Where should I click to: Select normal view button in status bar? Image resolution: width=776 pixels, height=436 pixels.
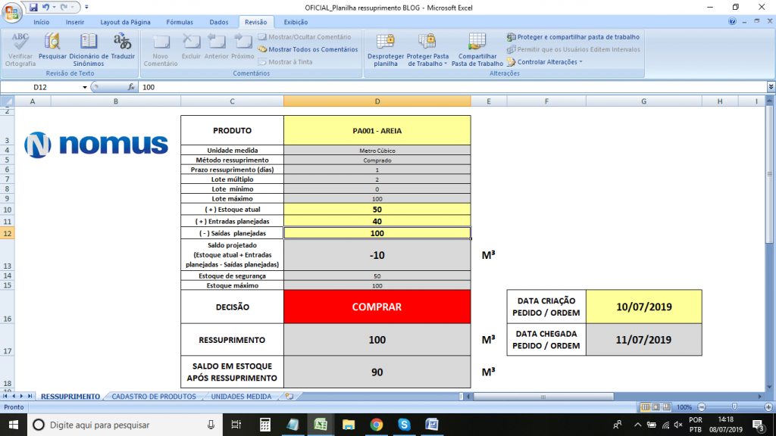tap(646, 406)
